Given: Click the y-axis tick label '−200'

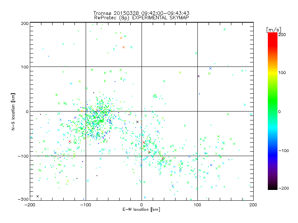Looking at the screenshot, I should (x=23, y=199).
